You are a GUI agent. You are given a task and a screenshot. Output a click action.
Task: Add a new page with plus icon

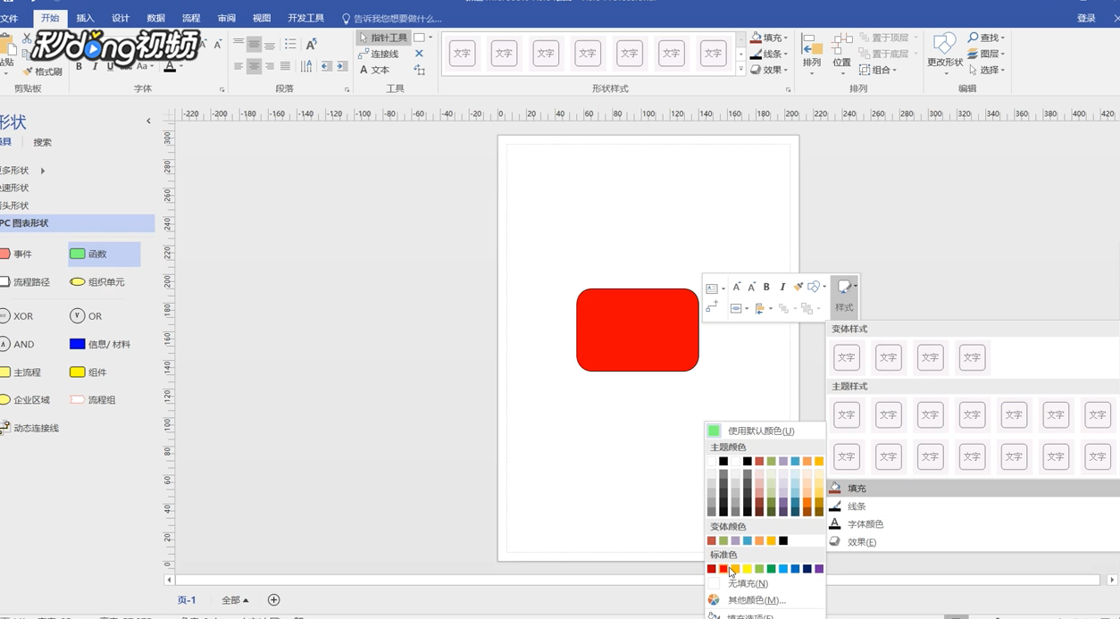point(274,600)
